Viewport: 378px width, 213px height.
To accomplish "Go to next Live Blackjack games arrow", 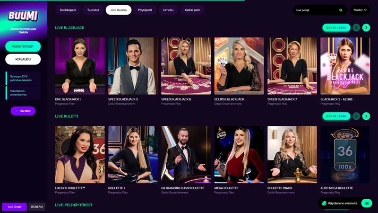I will click(x=366, y=28).
